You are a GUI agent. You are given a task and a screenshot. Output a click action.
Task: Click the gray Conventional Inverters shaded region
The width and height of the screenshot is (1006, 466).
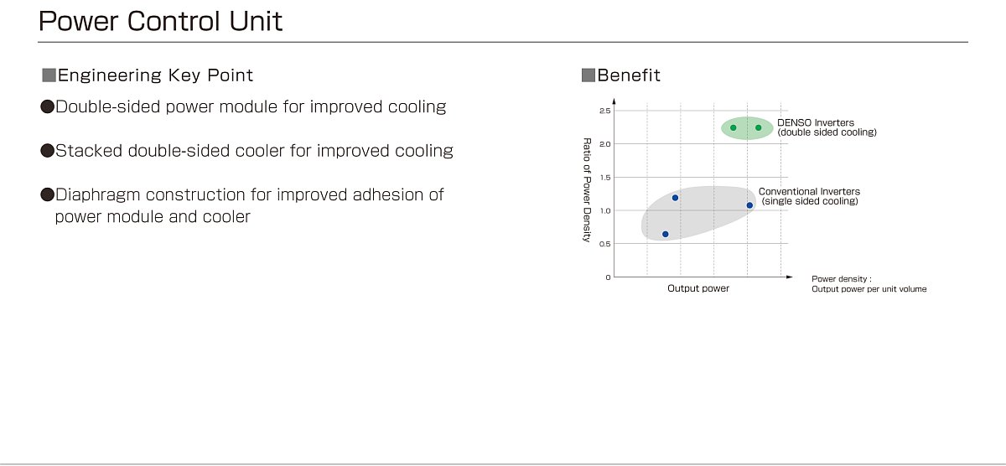point(697,213)
